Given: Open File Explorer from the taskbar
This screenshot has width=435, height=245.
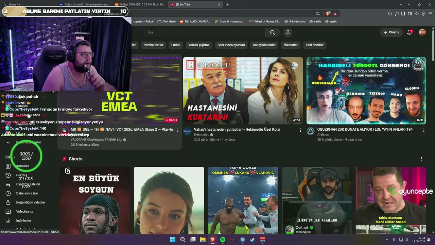Looking at the screenshot, I should coord(203,240).
